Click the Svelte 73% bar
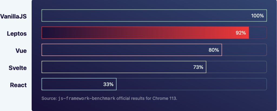The image size is (277, 111). (124, 67)
